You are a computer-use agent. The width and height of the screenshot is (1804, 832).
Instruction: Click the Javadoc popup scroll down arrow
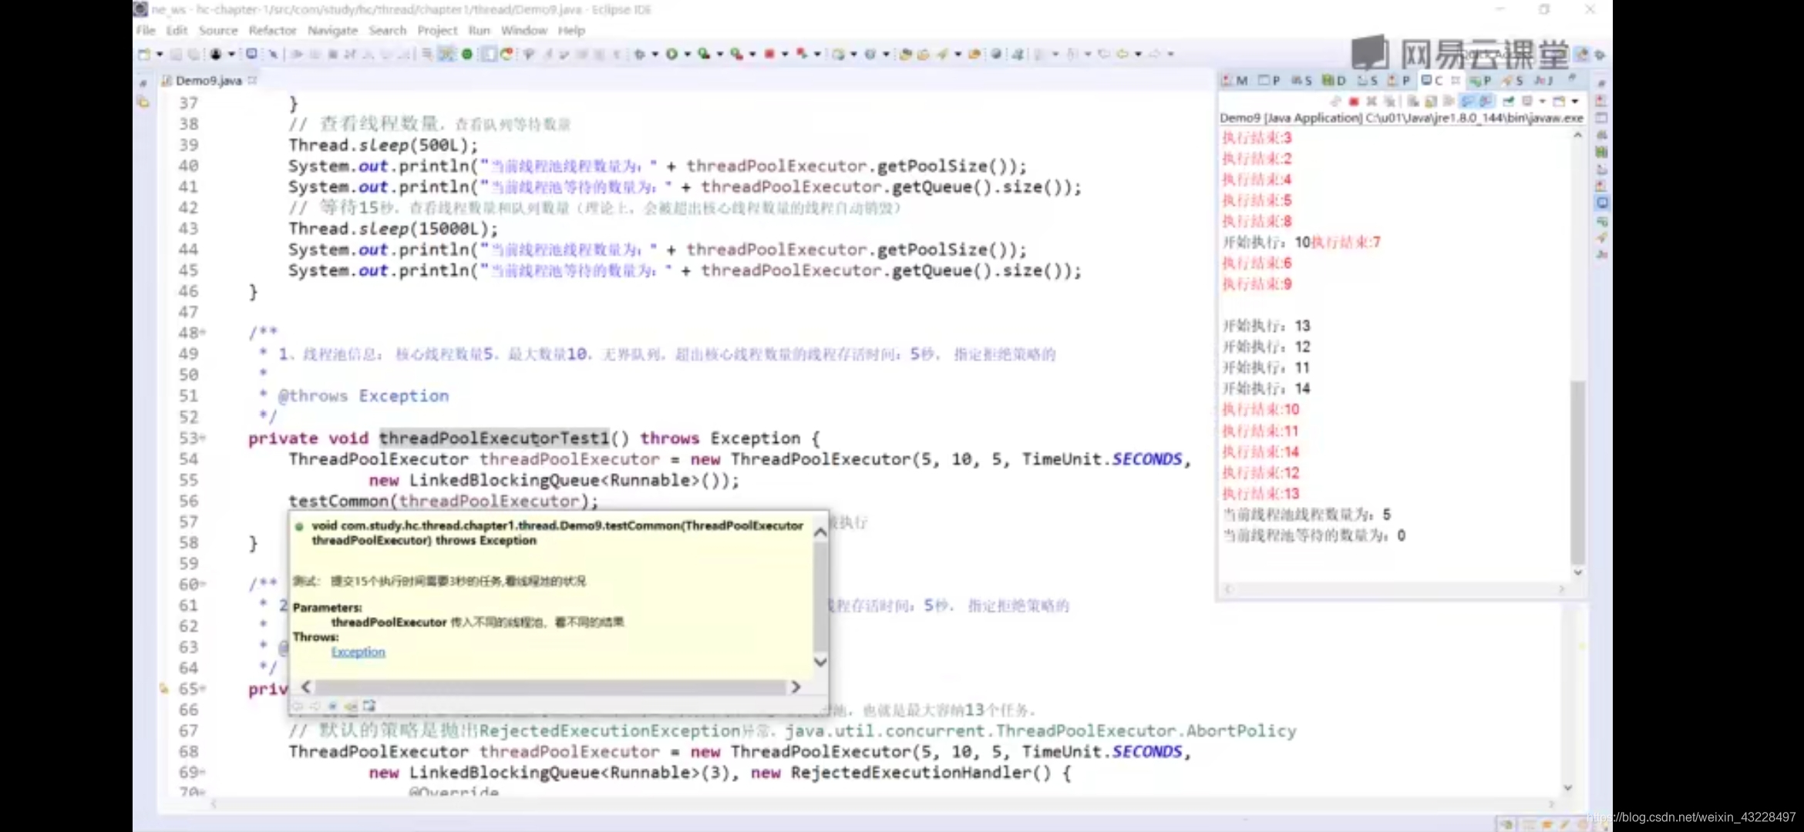click(x=820, y=662)
